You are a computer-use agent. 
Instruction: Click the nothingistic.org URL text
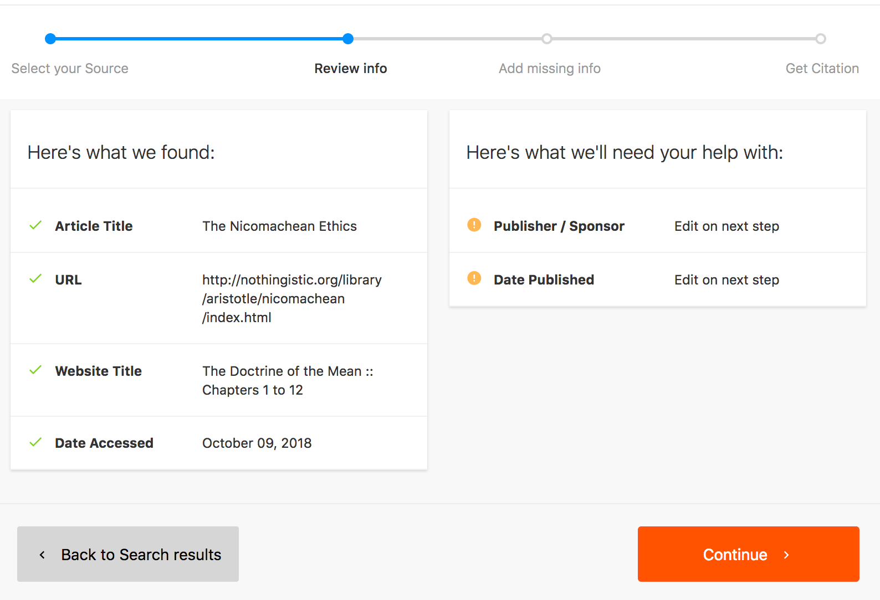[291, 298]
